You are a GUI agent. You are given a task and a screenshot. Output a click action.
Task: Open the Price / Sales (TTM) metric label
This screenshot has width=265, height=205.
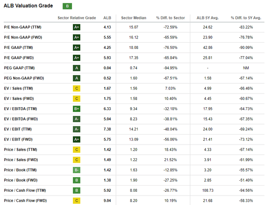tap(20, 150)
